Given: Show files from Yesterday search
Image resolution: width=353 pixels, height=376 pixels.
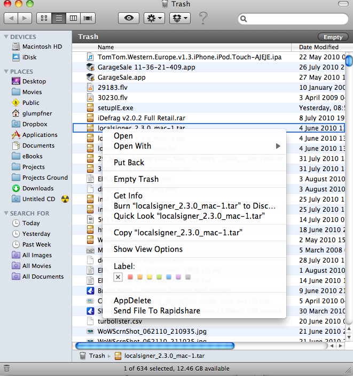Looking at the screenshot, I should point(31,234).
